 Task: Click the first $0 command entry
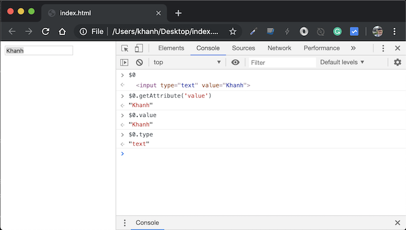point(132,75)
